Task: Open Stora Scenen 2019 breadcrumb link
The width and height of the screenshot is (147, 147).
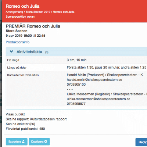Action: pos(38,12)
